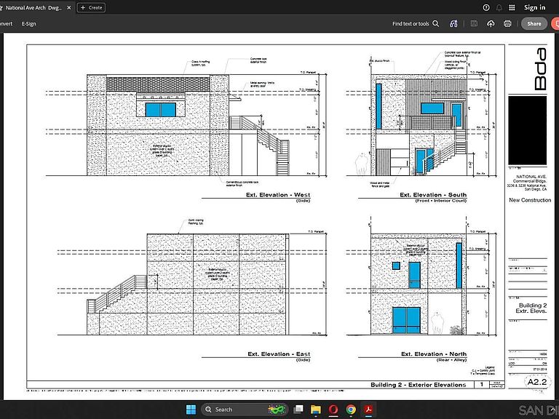Click the blue double door in North elevation
Screen dimensions: 559x419
(406, 320)
